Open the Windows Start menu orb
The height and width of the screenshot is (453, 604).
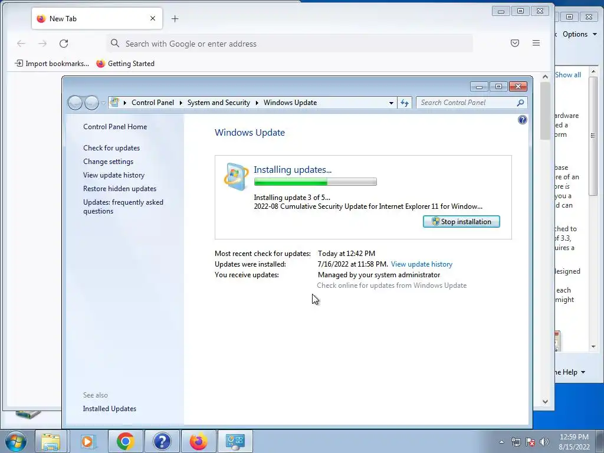click(x=16, y=441)
